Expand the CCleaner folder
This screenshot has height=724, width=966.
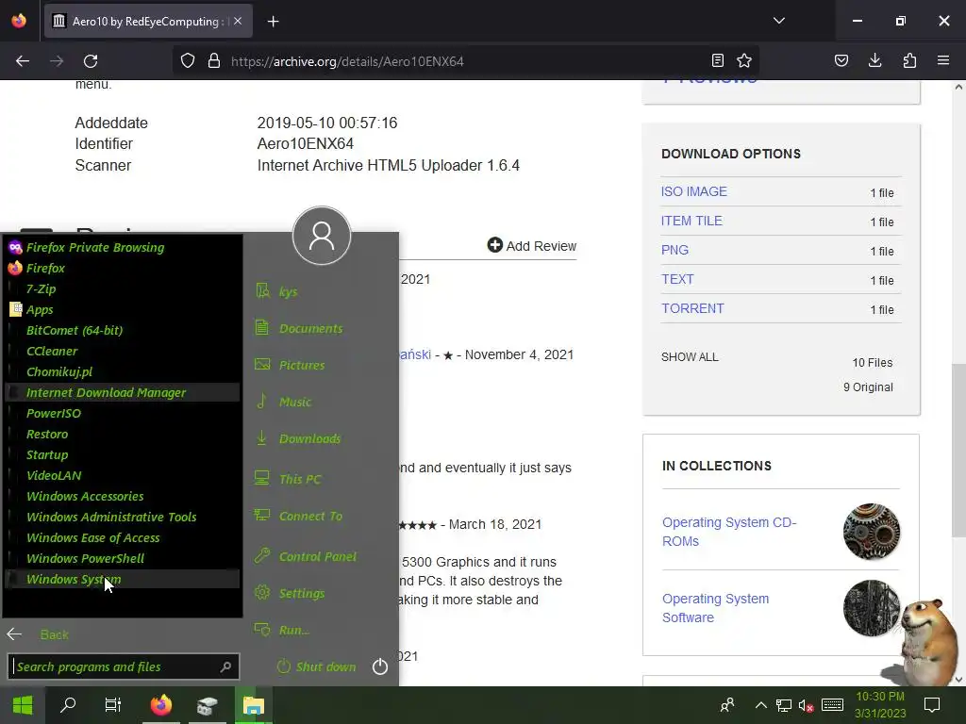point(122,351)
